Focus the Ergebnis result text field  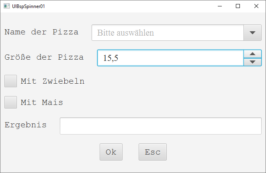point(160,126)
